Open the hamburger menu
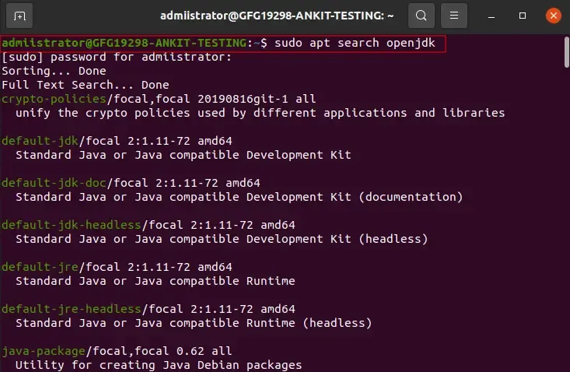Screen dimensions: 570x372 (456, 16)
